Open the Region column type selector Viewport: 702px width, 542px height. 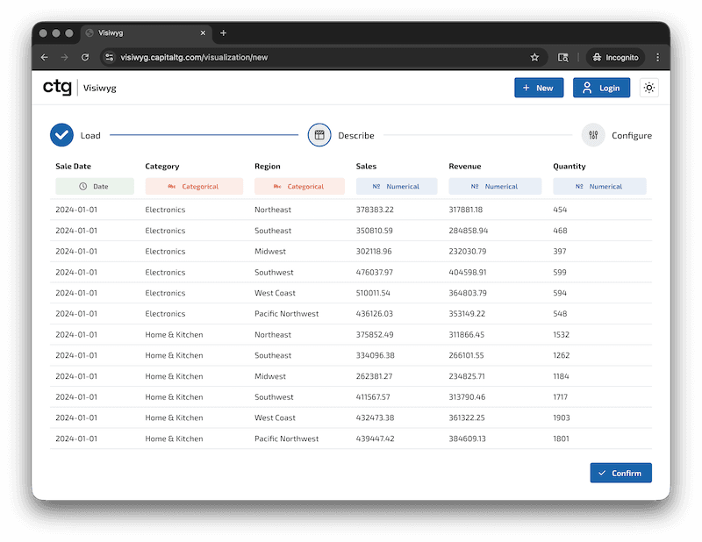pyautogui.click(x=299, y=186)
